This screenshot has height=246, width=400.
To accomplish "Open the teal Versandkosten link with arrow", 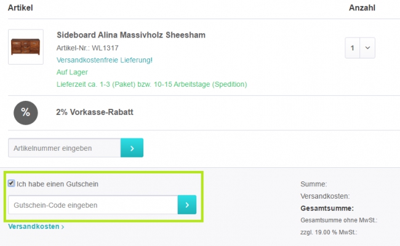I will point(36,226).
